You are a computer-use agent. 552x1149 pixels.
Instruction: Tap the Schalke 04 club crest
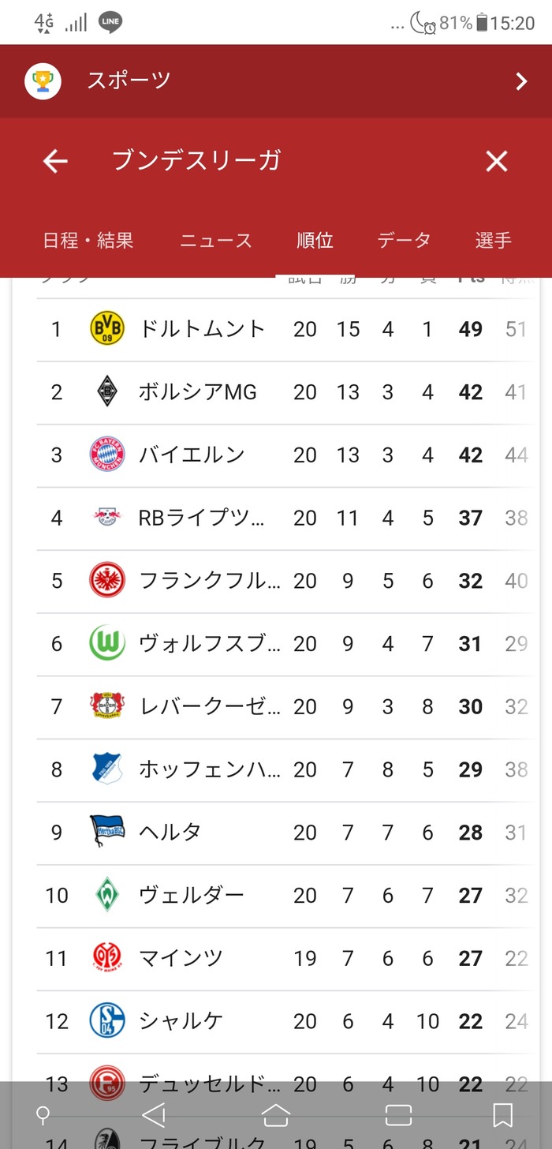click(107, 1020)
